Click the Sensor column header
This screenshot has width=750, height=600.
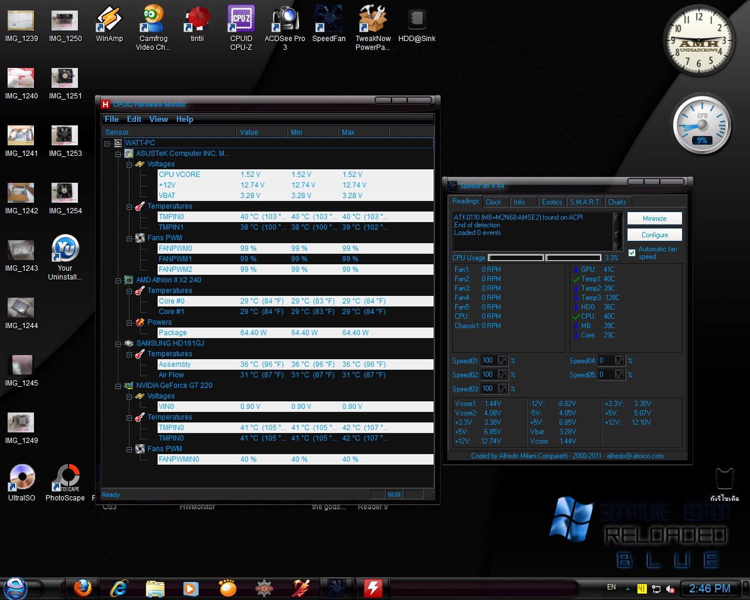(x=169, y=132)
